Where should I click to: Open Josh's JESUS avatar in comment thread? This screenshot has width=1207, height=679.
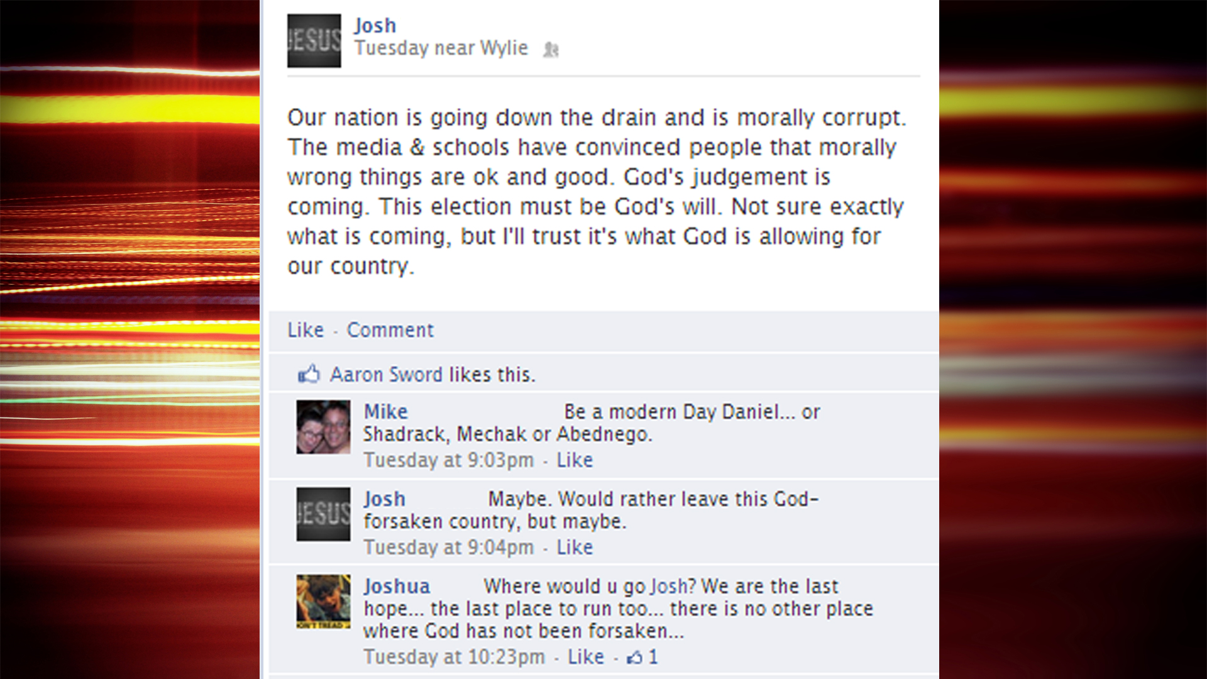click(323, 514)
